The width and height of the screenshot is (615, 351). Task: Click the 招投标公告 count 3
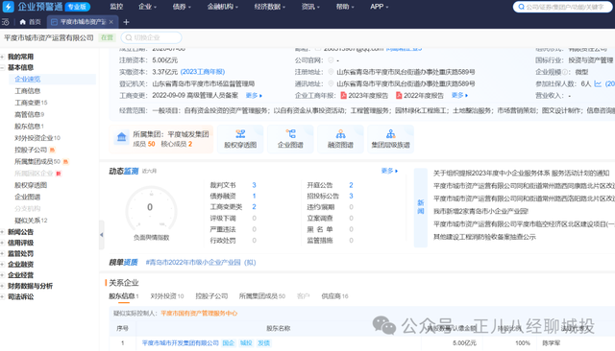(x=351, y=196)
